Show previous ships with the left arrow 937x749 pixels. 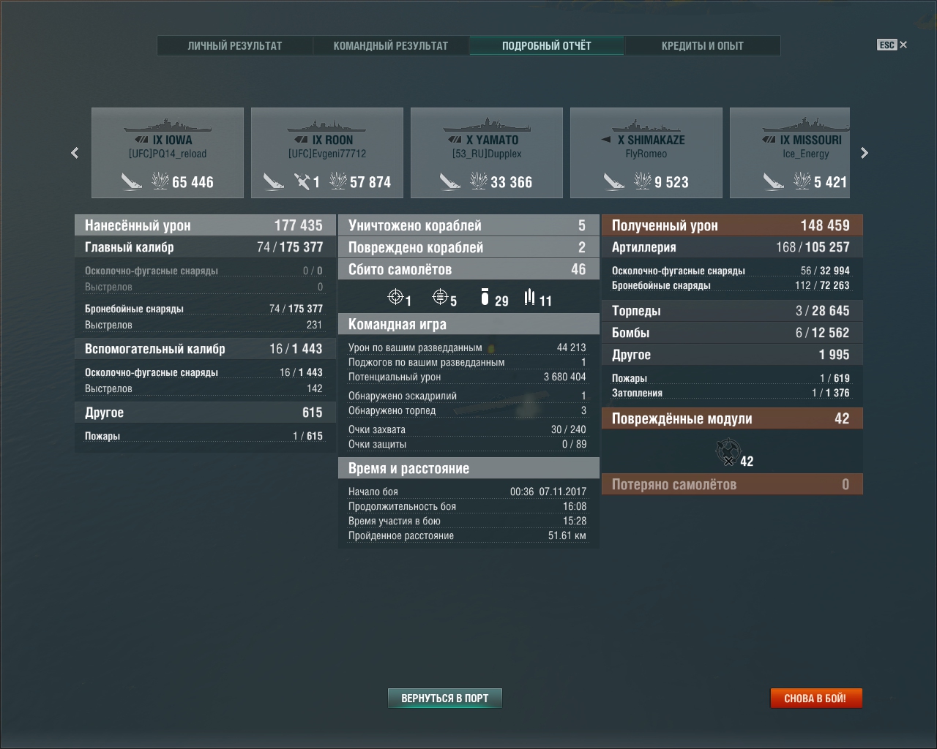tap(75, 153)
